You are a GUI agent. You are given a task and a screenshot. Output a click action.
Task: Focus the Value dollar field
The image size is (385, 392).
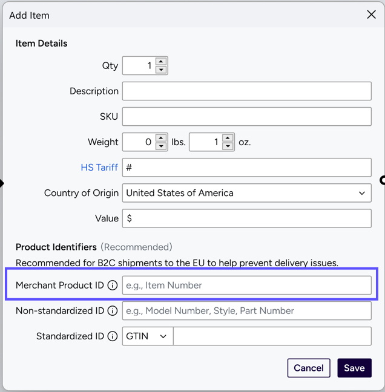(246, 218)
